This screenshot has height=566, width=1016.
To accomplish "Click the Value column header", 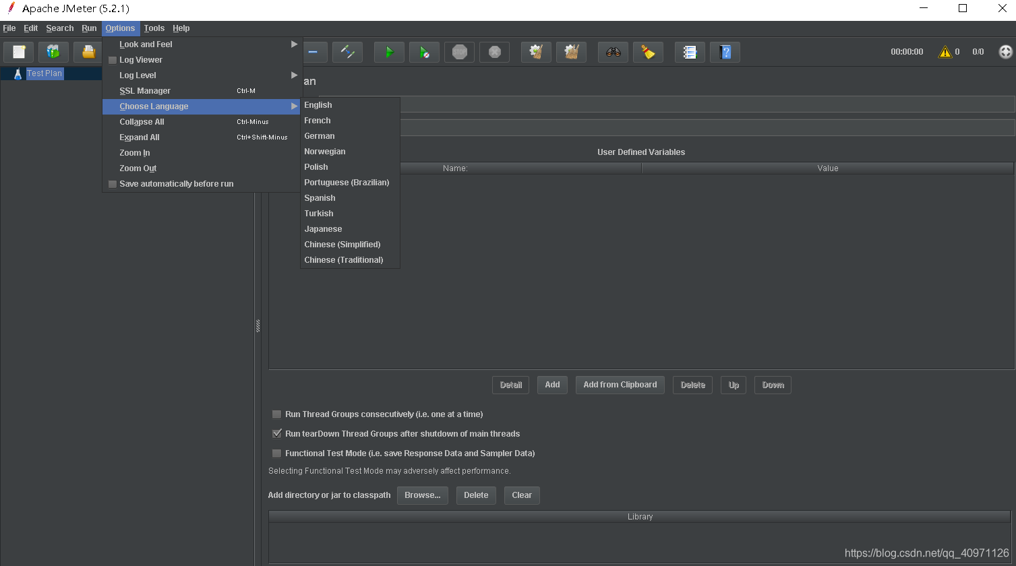I will pyautogui.click(x=827, y=168).
